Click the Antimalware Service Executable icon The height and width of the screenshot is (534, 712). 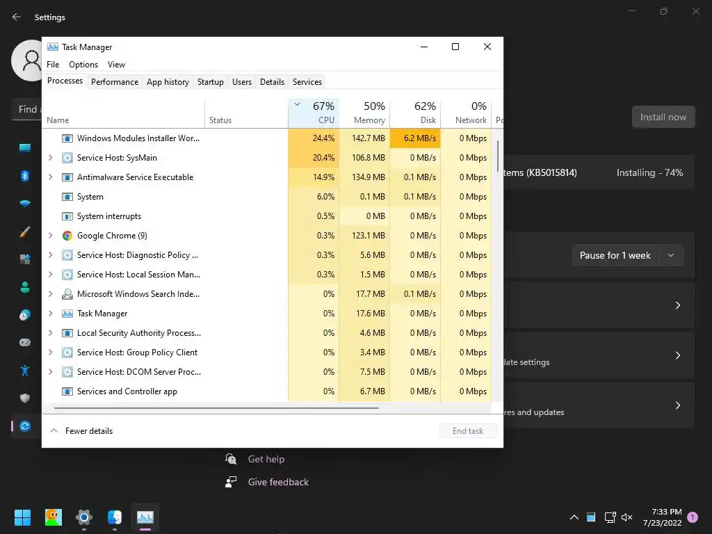click(x=67, y=177)
